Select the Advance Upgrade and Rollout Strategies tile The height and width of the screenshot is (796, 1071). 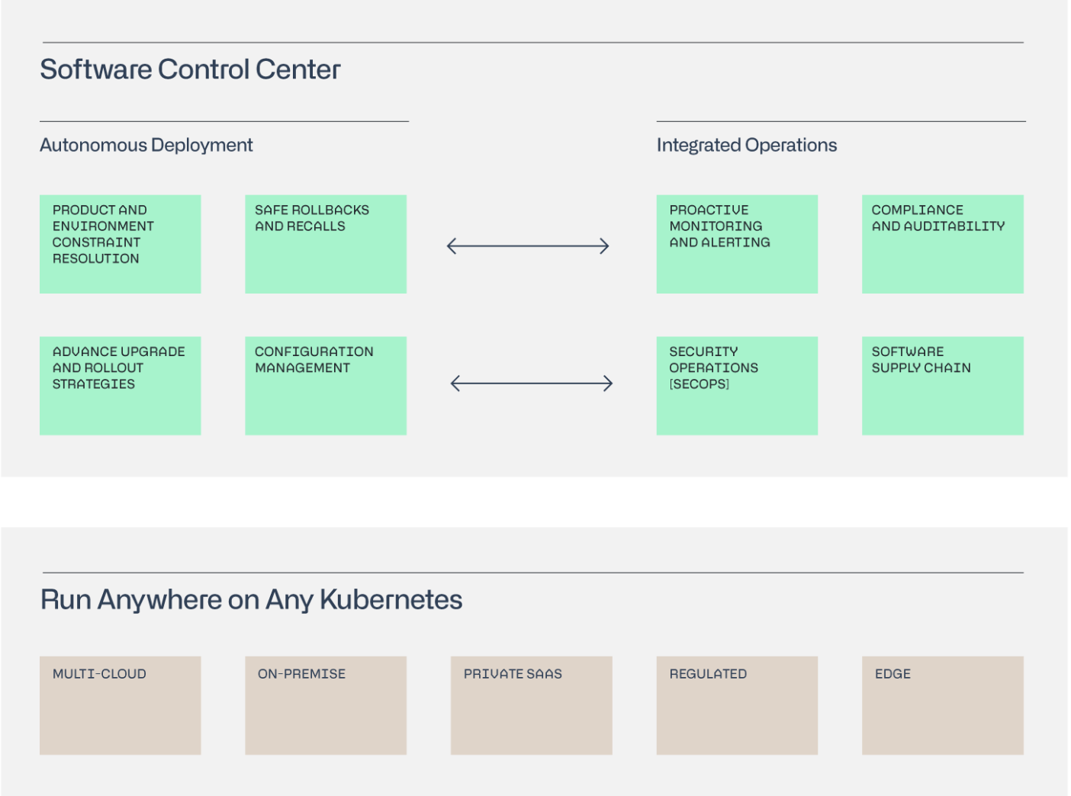pos(120,385)
